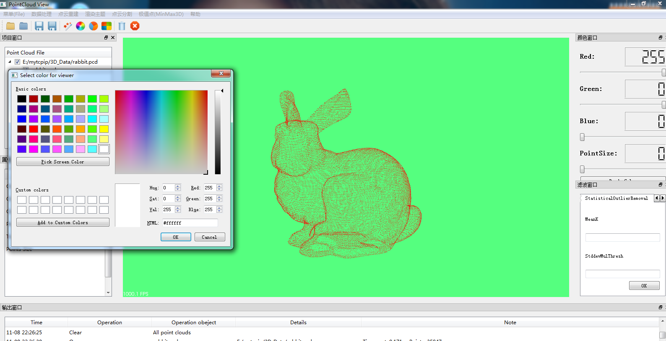
Task: Close the 项目窗口 panel
Action: tap(113, 38)
